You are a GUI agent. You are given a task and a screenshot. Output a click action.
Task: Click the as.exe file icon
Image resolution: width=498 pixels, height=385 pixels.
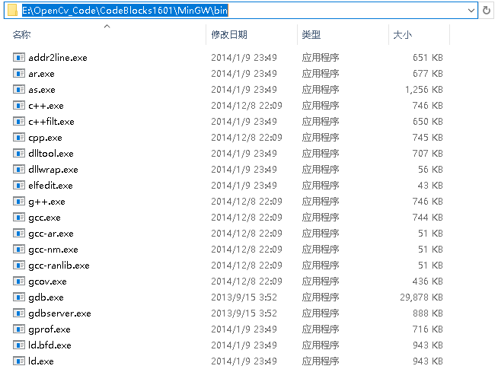pos(19,90)
